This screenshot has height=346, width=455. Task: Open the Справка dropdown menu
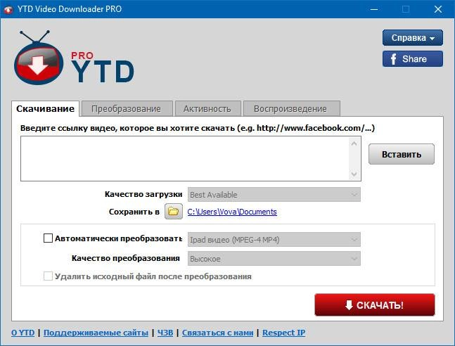[413, 38]
